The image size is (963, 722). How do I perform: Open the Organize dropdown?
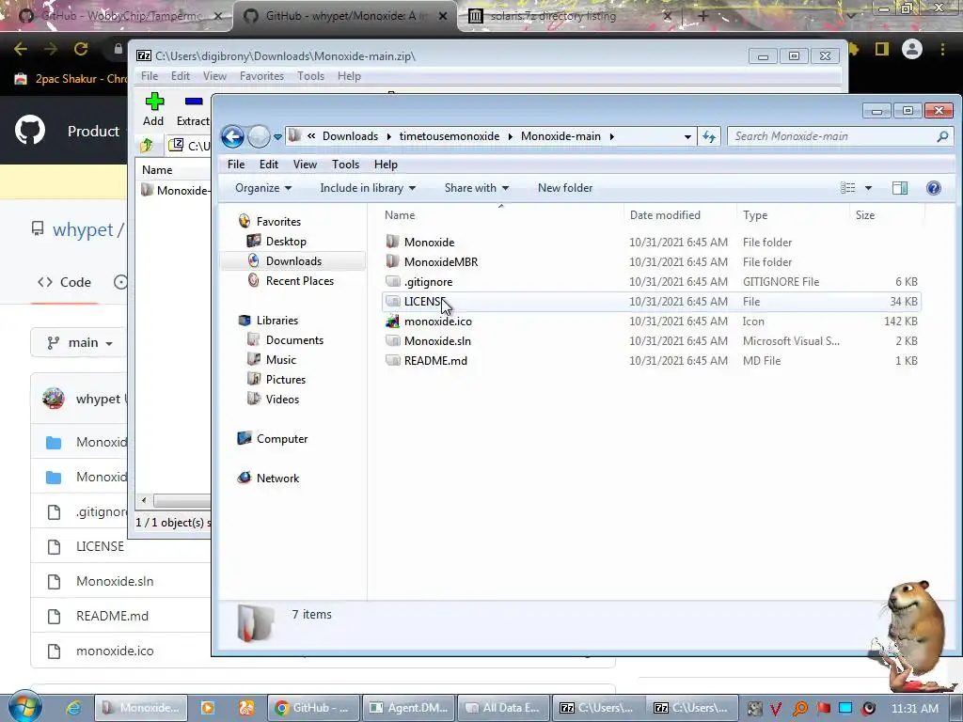[263, 188]
